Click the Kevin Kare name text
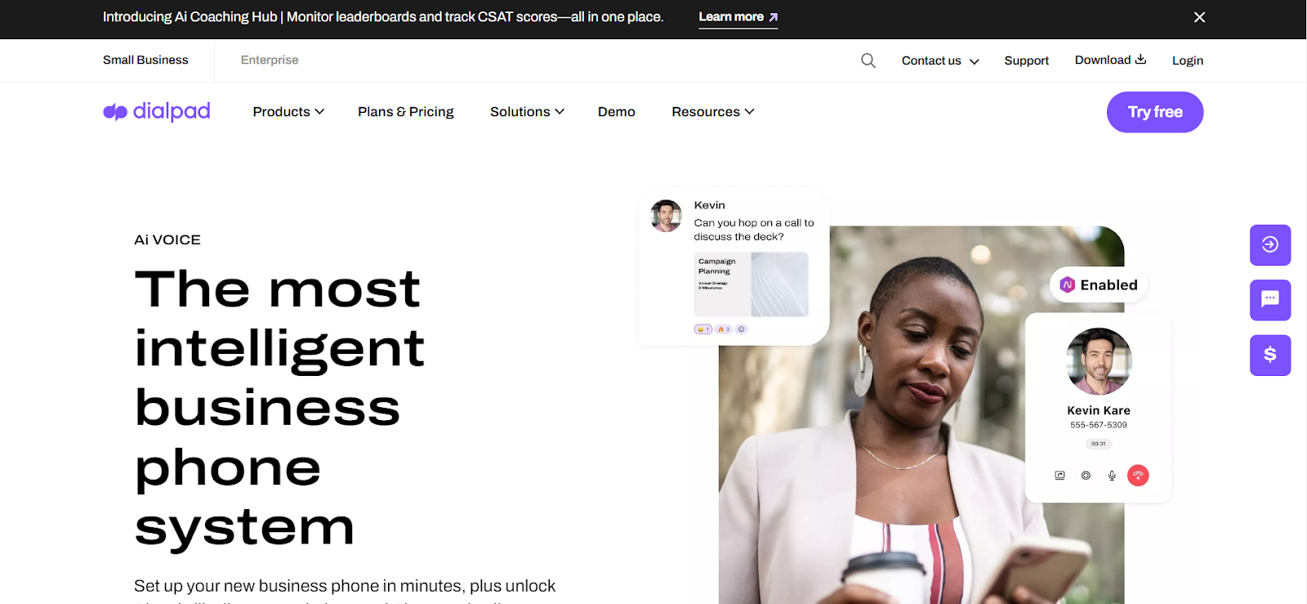The height and width of the screenshot is (604, 1307). pyautogui.click(x=1099, y=410)
